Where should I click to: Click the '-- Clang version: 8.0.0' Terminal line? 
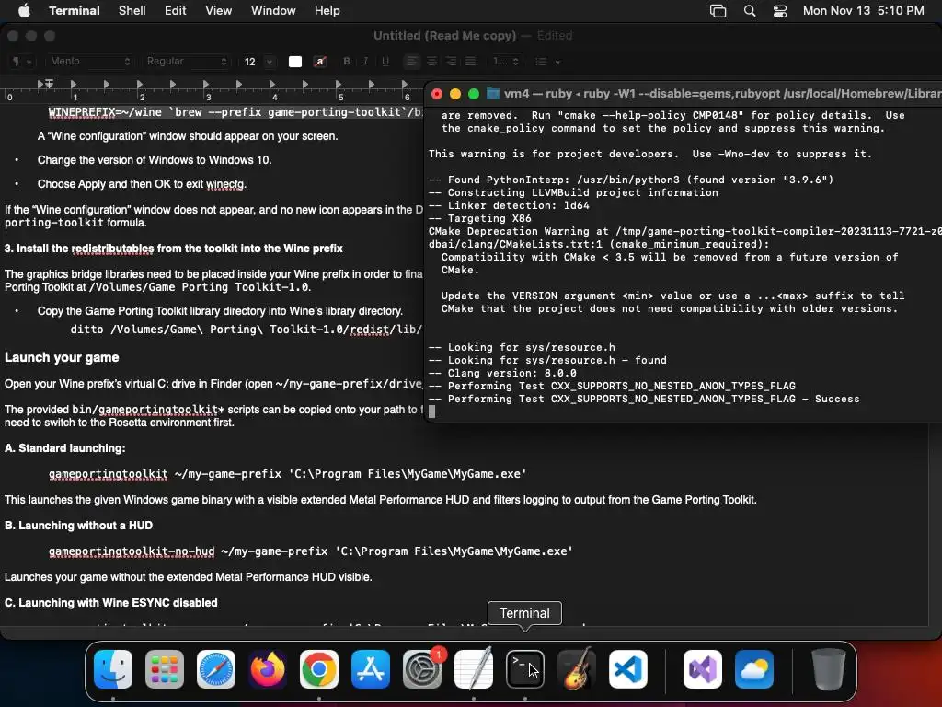pos(502,373)
